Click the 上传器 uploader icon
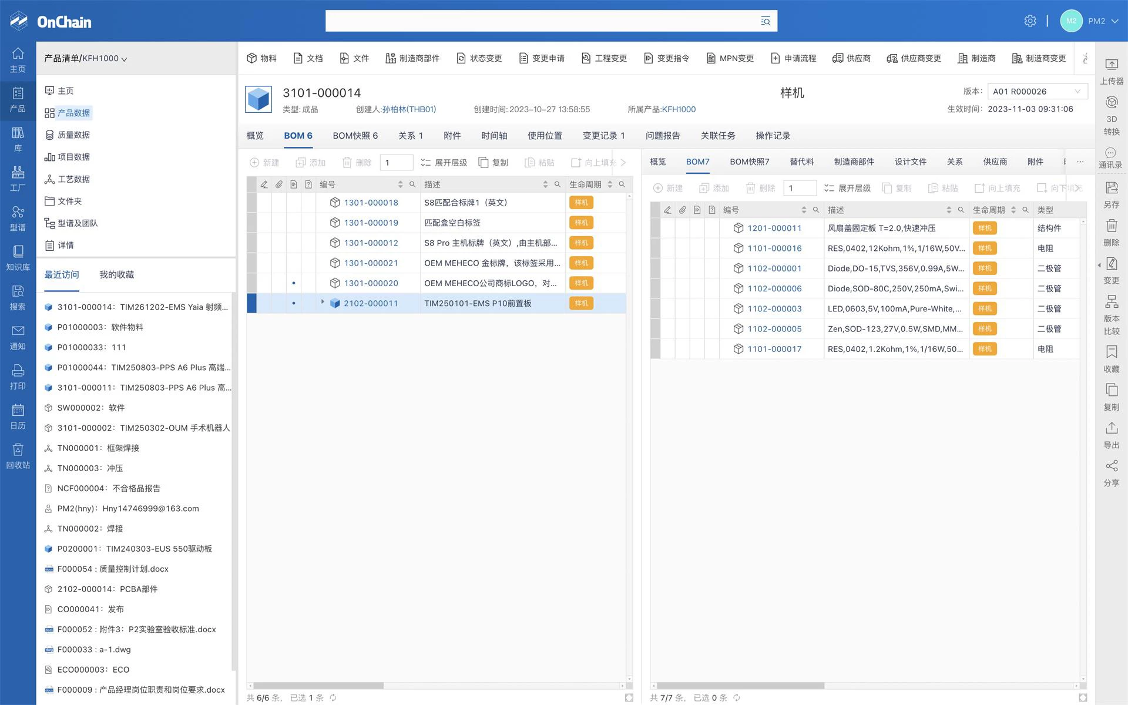1128x705 pixels. tap(1111, 72)
